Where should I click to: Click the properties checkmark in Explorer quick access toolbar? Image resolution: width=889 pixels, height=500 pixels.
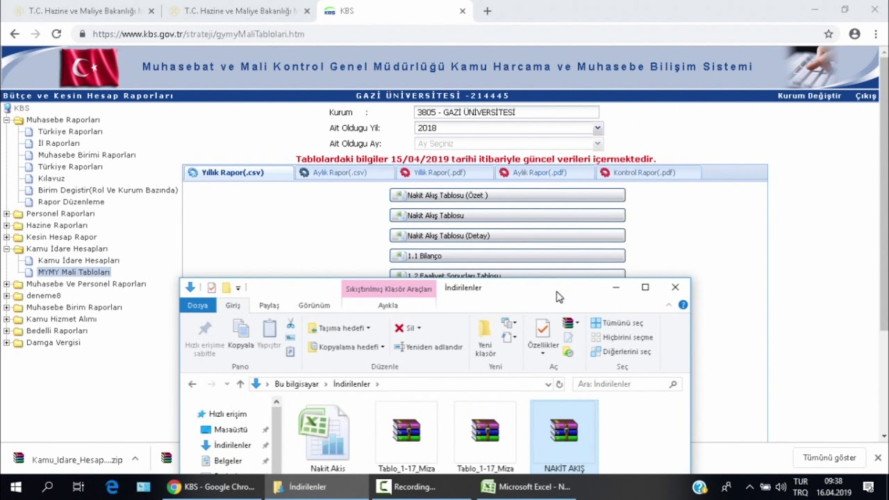point(212,287)
